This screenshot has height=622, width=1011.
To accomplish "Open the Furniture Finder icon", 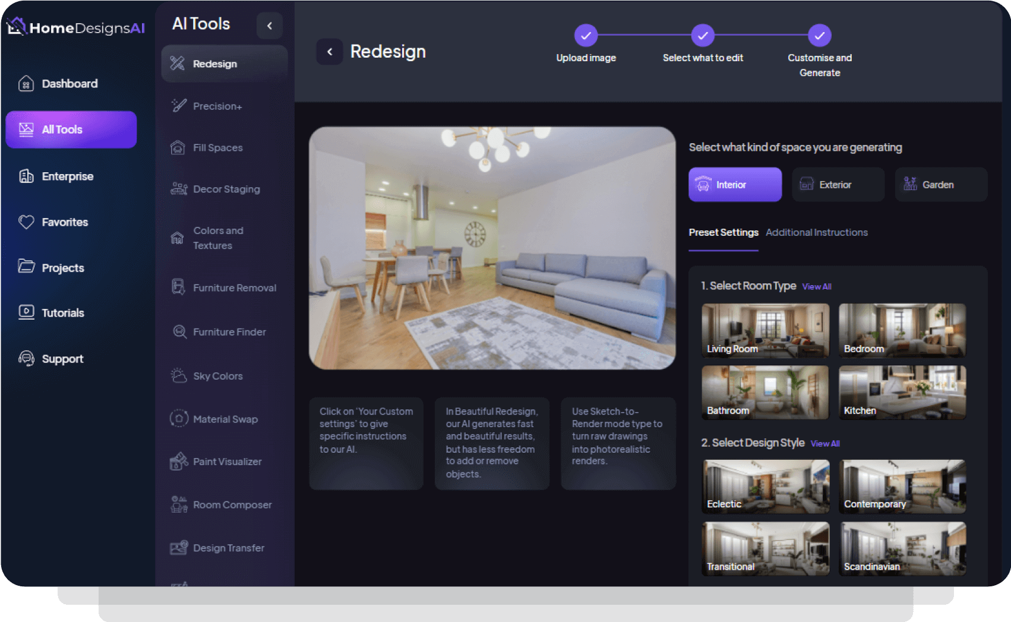I will [179, 331].
